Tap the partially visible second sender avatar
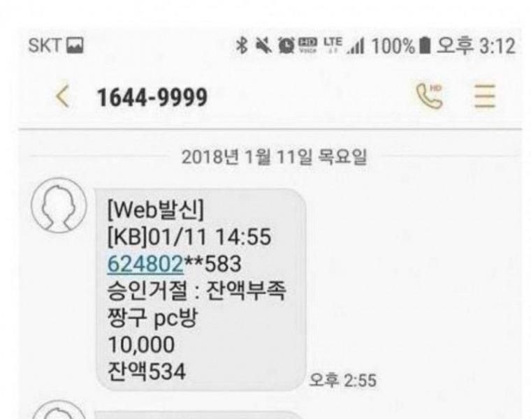This screenshot has height=419, width=531. 59,409
